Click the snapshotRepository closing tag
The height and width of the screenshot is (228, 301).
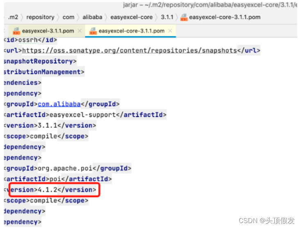tap(40, 61)
